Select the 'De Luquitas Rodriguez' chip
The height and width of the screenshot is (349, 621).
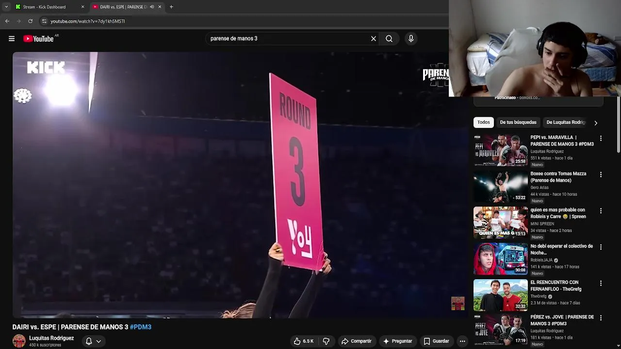pos(566,123)
